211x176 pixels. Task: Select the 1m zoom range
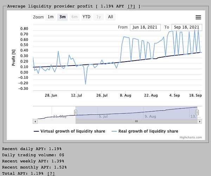51,17
